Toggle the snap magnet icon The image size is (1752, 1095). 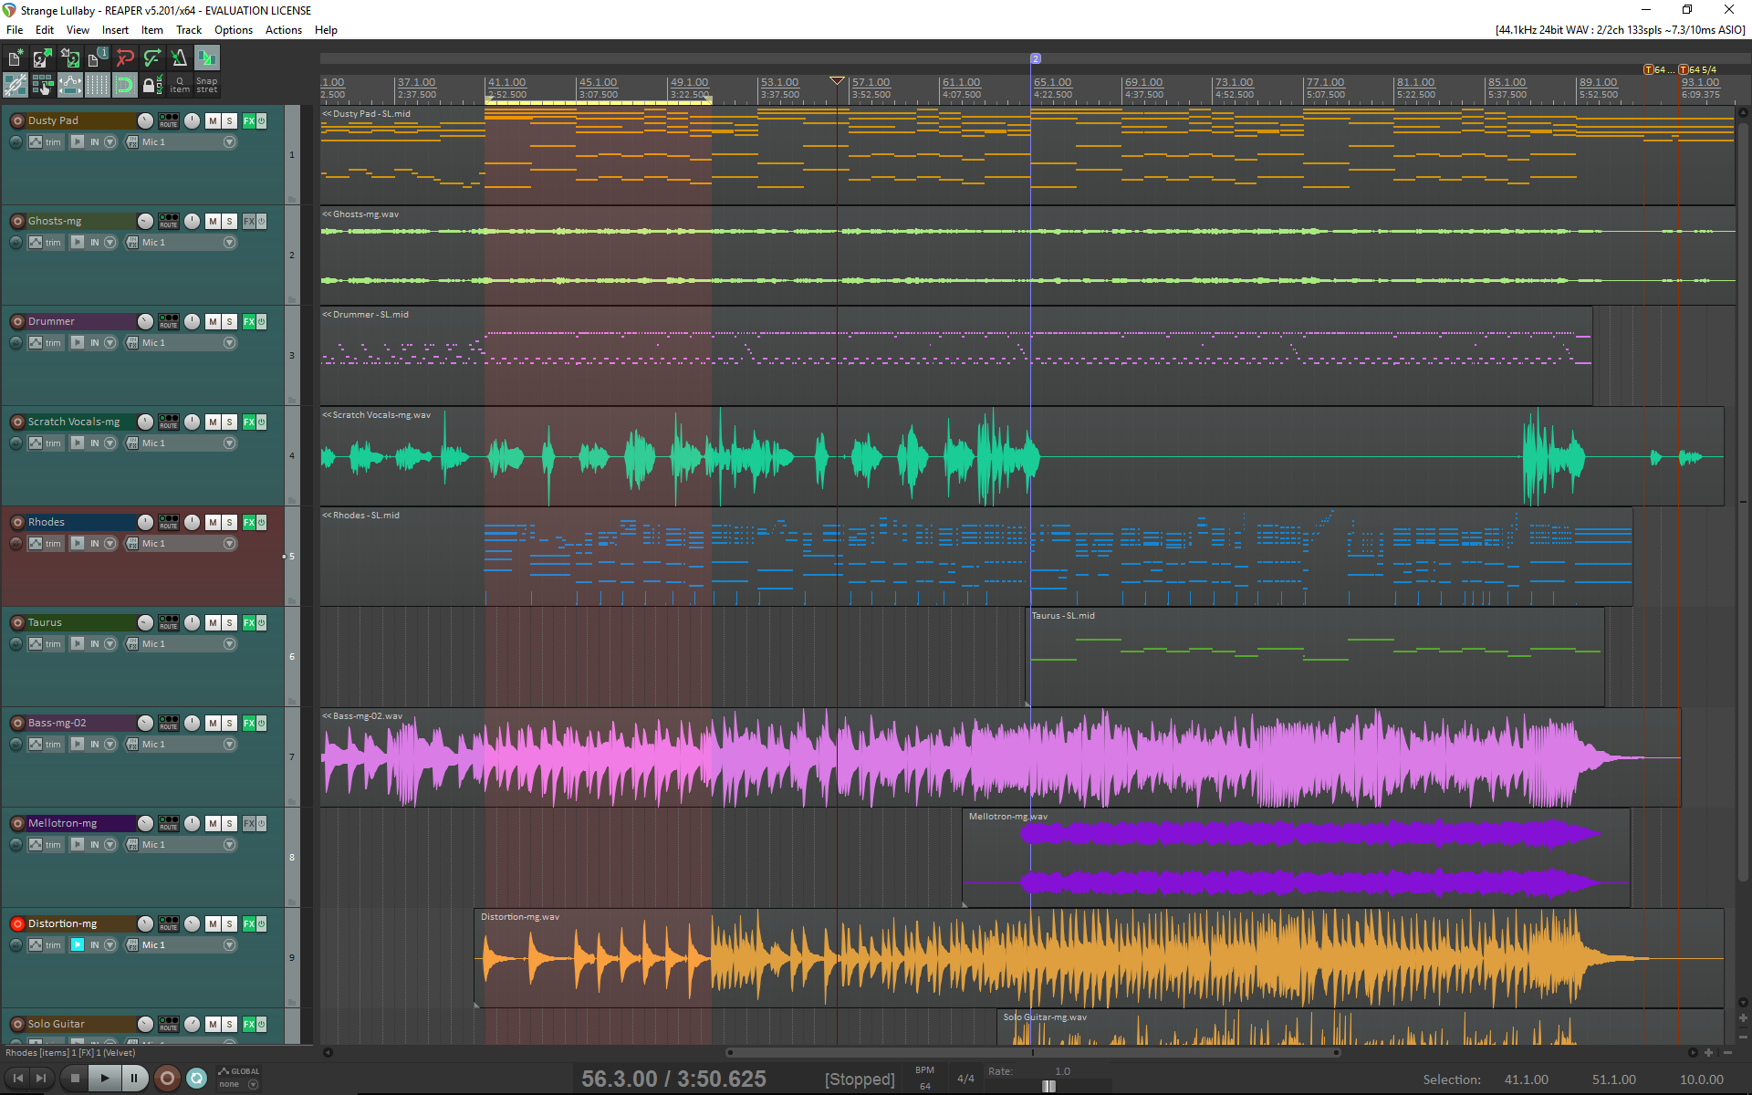point(125,86)
